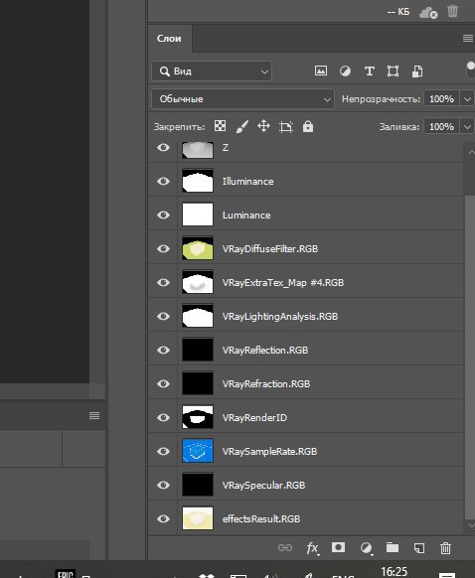Viewport: 475px width, 578px height.
Task: Lock transparent pixels checkerboard icon
Action: click(221, 126)
